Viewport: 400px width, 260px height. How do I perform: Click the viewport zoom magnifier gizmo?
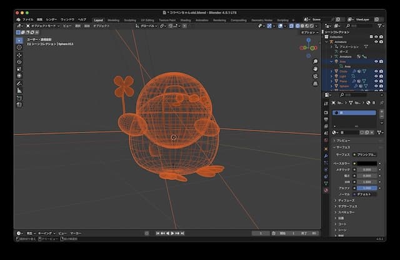click(315, 61)
